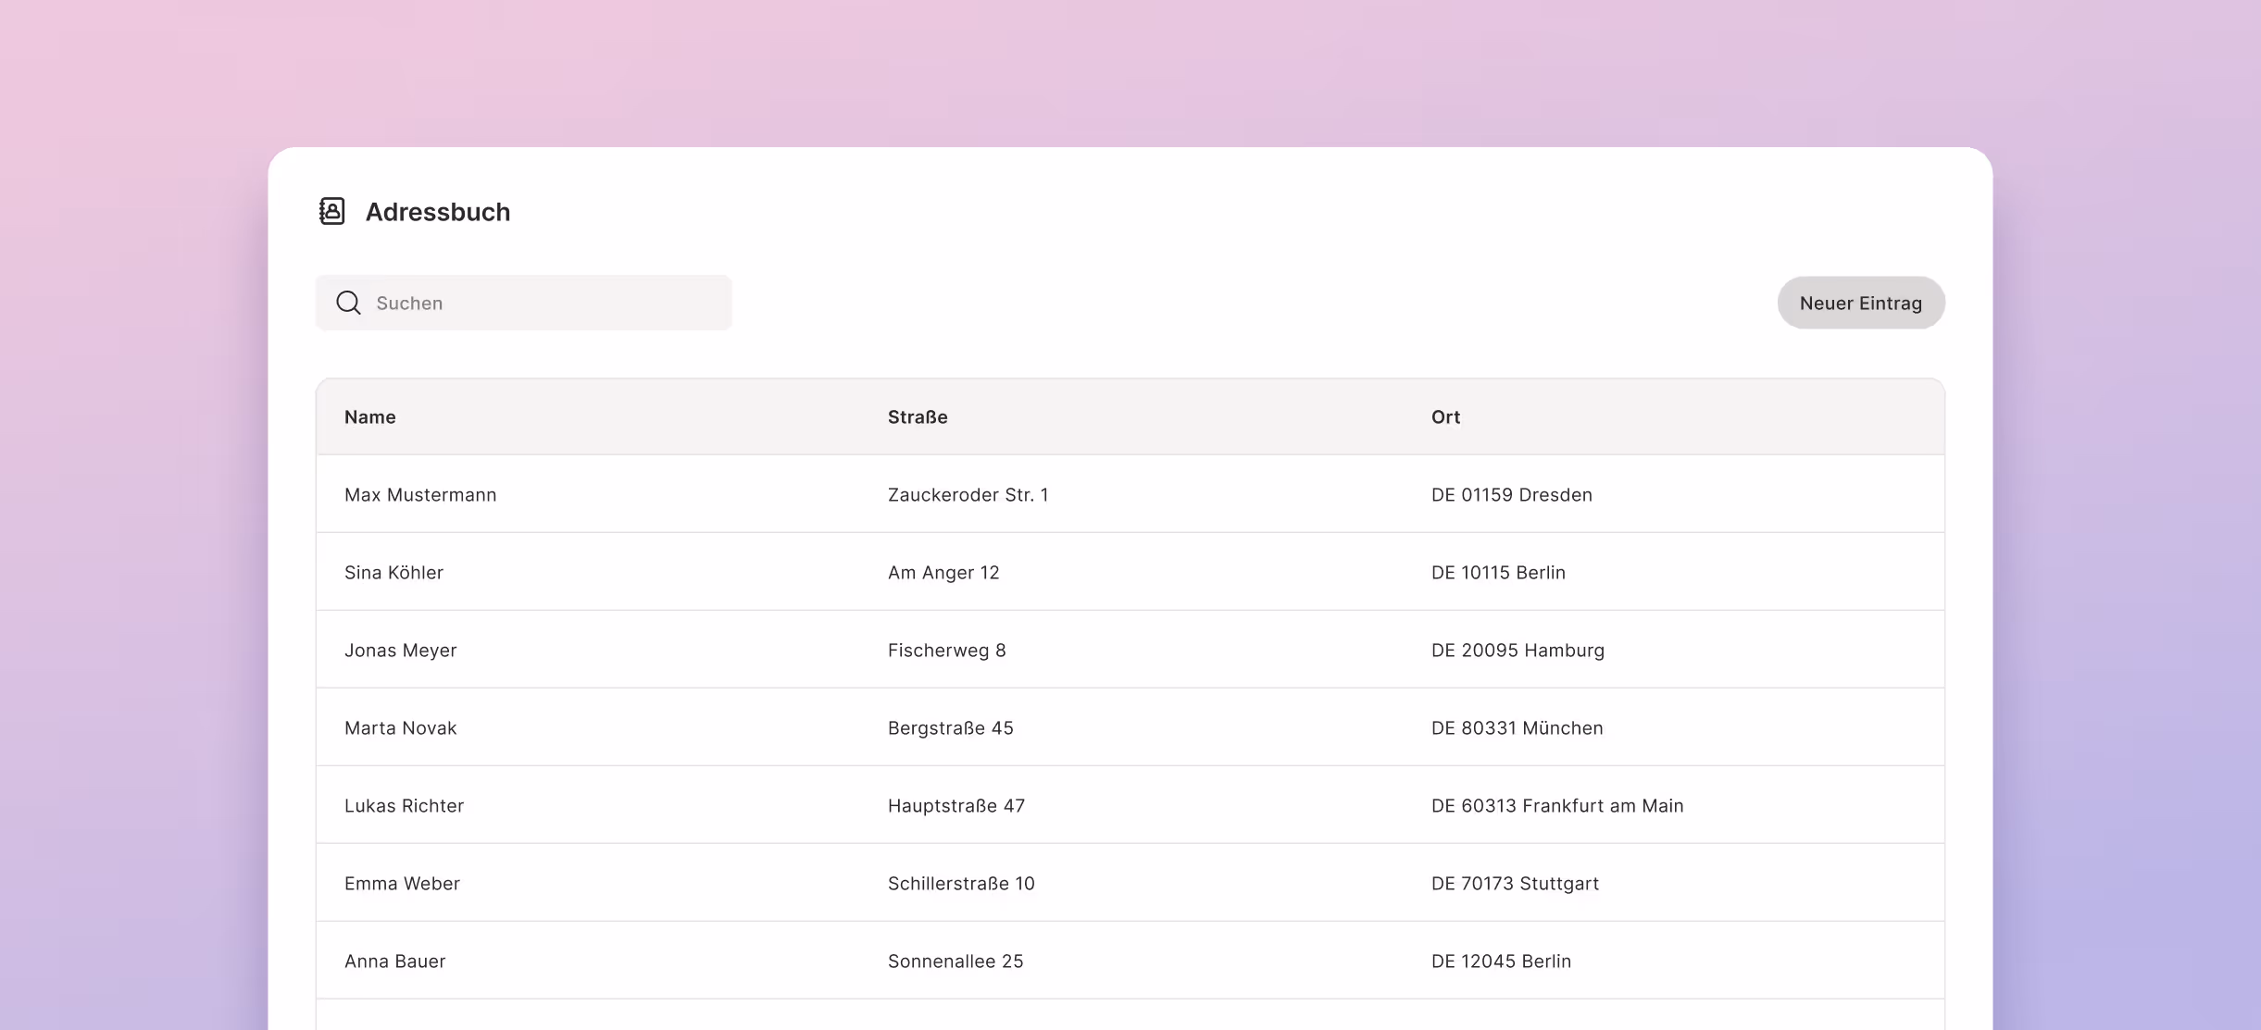2261x1030 pixels.
Task: Open the Anna Bauer entry
Action: [394, 962]
